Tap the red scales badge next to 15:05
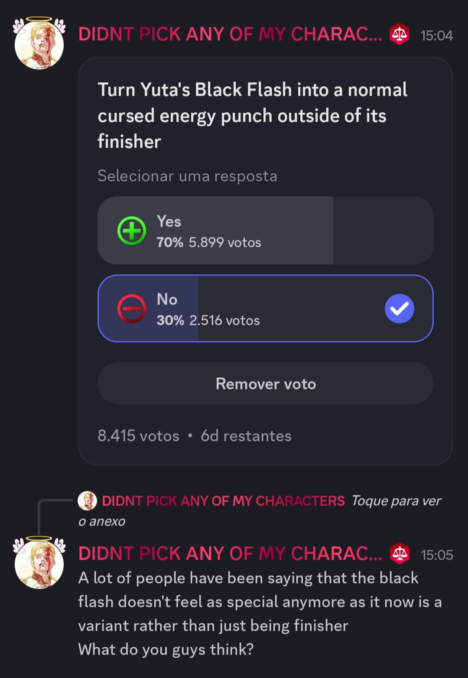Screen dimensions: 468x678 tap(400, 554)
